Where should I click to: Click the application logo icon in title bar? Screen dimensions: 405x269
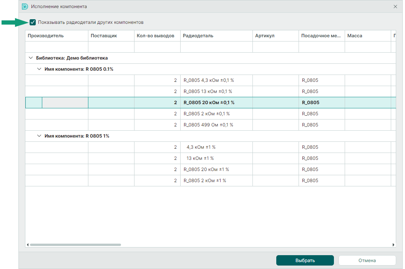click(25, 7)
